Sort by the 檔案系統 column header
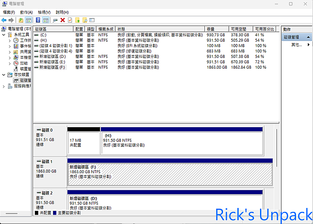This screenshot has height=224, width=313. click(x=106, y=29)
